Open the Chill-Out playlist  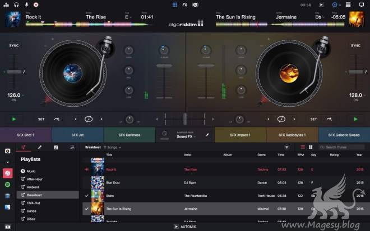coord(48,203)
